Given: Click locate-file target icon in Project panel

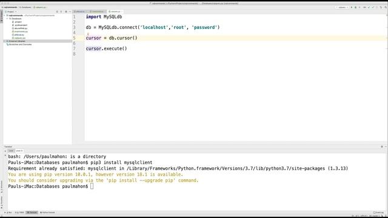Looking at the screenshot, I should [x=57, y=12].
